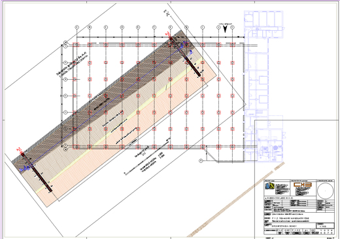Select the orange CH3 logo in title block
Viewport: 340px width, 239px height.
pos(302,185)
